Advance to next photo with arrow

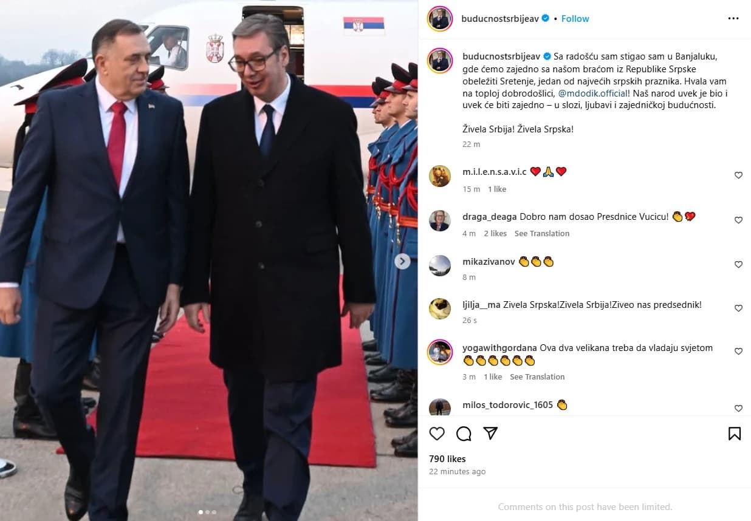tap(402, 261)
